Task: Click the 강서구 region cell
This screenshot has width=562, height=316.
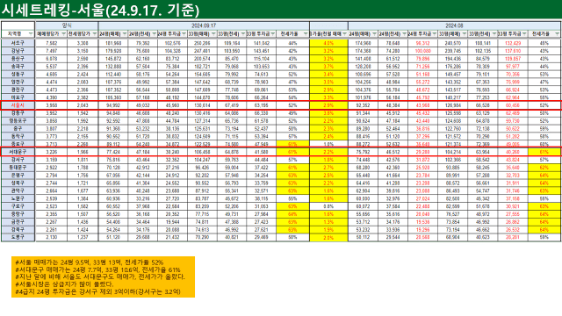Action: pos(18,160)
